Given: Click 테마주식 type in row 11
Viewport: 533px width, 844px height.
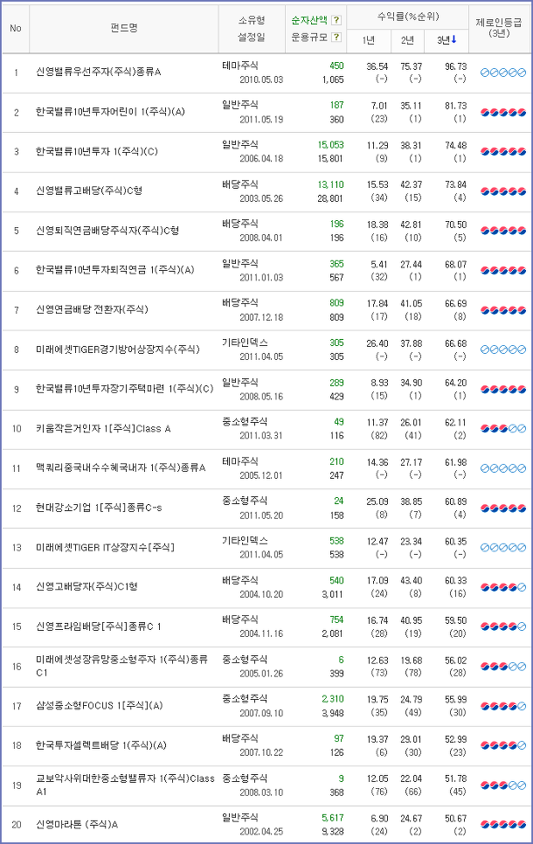Looking at the screenshot, I should (x=240, y=461).
